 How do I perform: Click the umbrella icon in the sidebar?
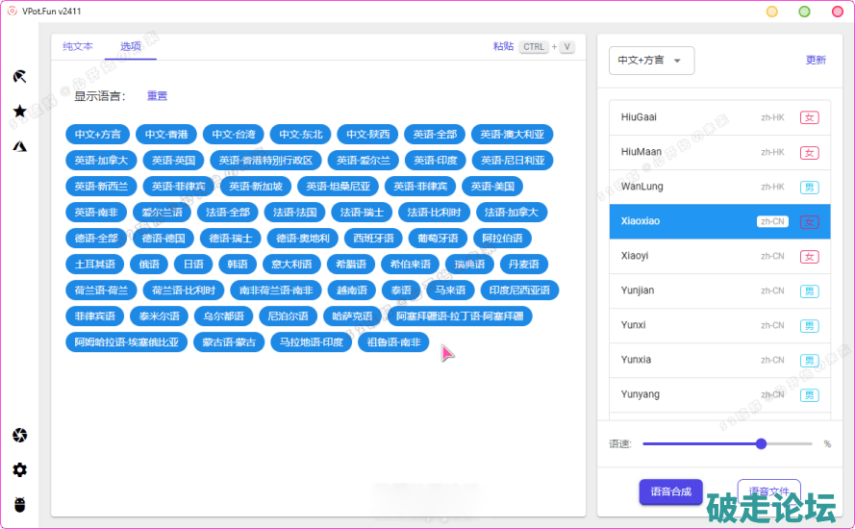(19, 76)
